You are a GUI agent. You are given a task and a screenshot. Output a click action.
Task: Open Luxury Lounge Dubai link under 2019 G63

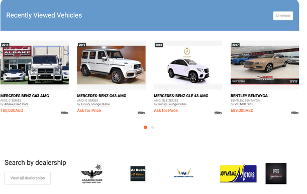point(95,104)
